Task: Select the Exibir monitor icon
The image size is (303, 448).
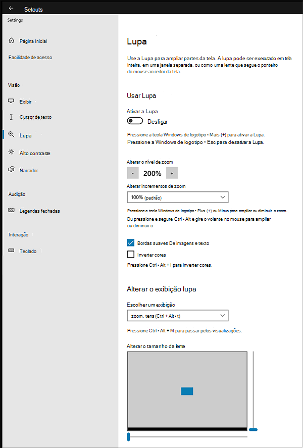Action: (11, 101)
